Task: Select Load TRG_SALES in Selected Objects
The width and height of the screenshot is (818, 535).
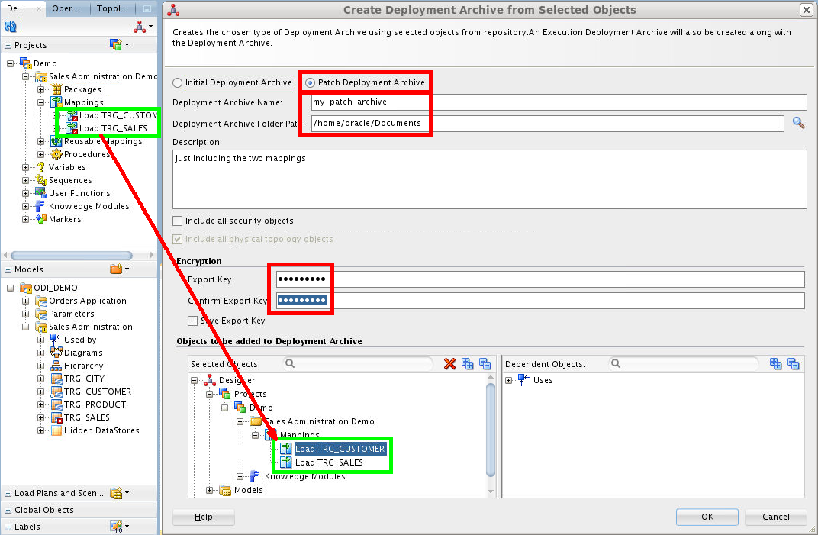Action: click(329, 462)
